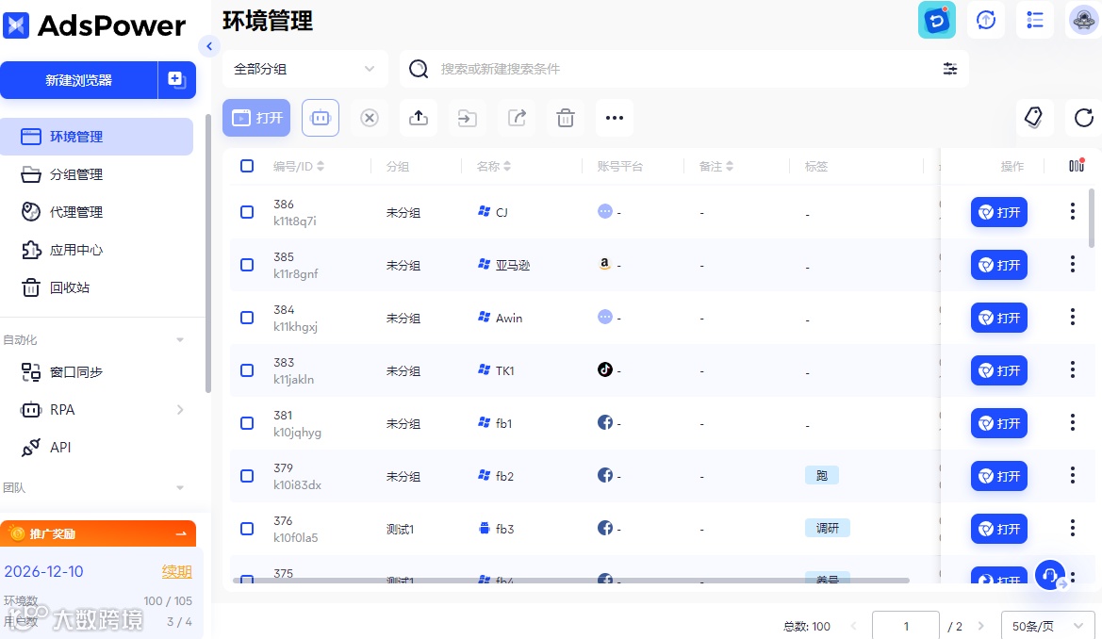Open 环境管理 in sidebar
This screenshot has height=639, width=1102.
coord(97,137)
